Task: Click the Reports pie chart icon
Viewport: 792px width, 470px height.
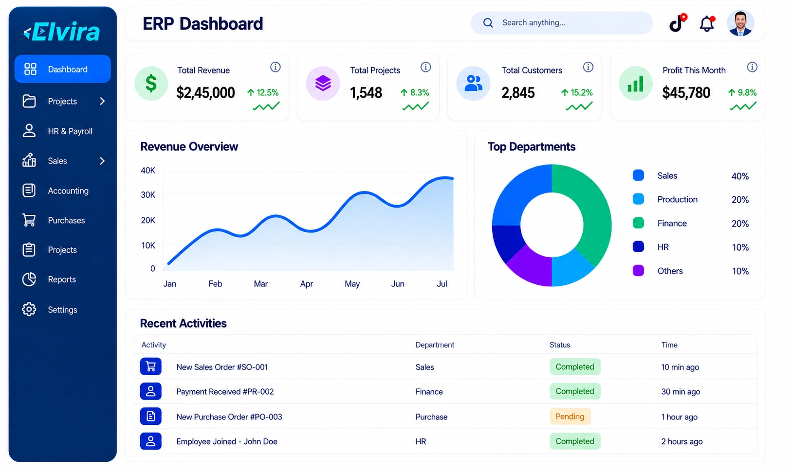Action: pyautogui.click(x=29, y=279)
